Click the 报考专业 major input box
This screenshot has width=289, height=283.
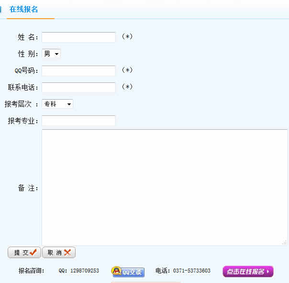pyautogui.click(x=78, y=121)
